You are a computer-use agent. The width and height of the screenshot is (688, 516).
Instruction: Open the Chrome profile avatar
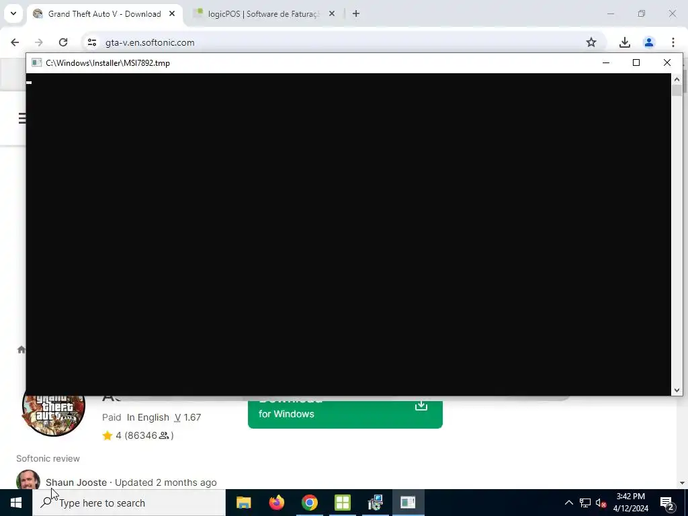648,42
